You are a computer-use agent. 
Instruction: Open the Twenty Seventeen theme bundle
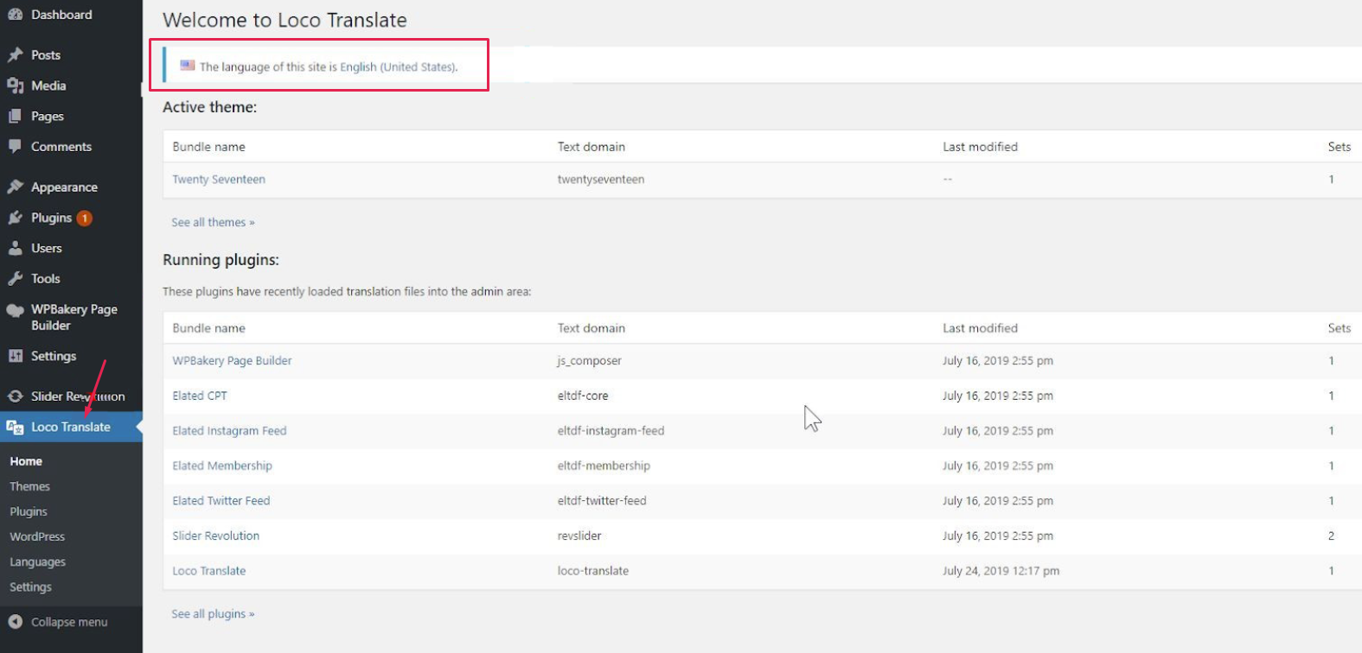click(x=219, y=180)
